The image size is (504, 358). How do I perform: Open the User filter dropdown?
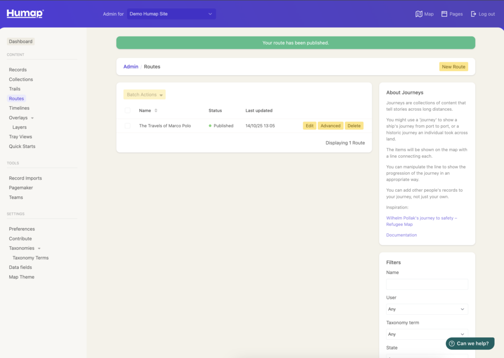point(426,309)
